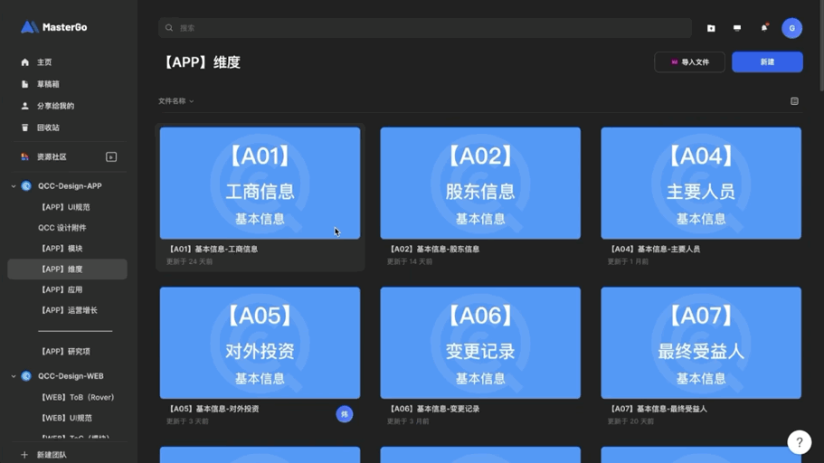Select QCC 设计附件 project
The width and height of the screenshot is (824, 463).
tap(62, 228)
